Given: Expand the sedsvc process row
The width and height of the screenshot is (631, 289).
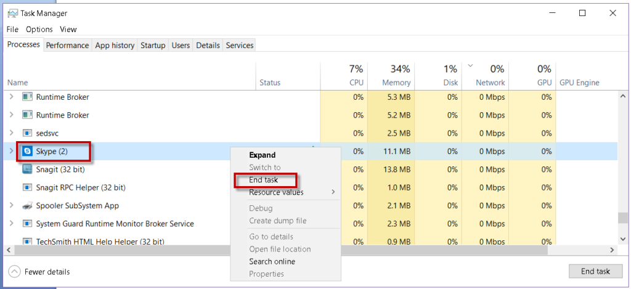Looking at the screenshot, I should click(x=11, y=133).
